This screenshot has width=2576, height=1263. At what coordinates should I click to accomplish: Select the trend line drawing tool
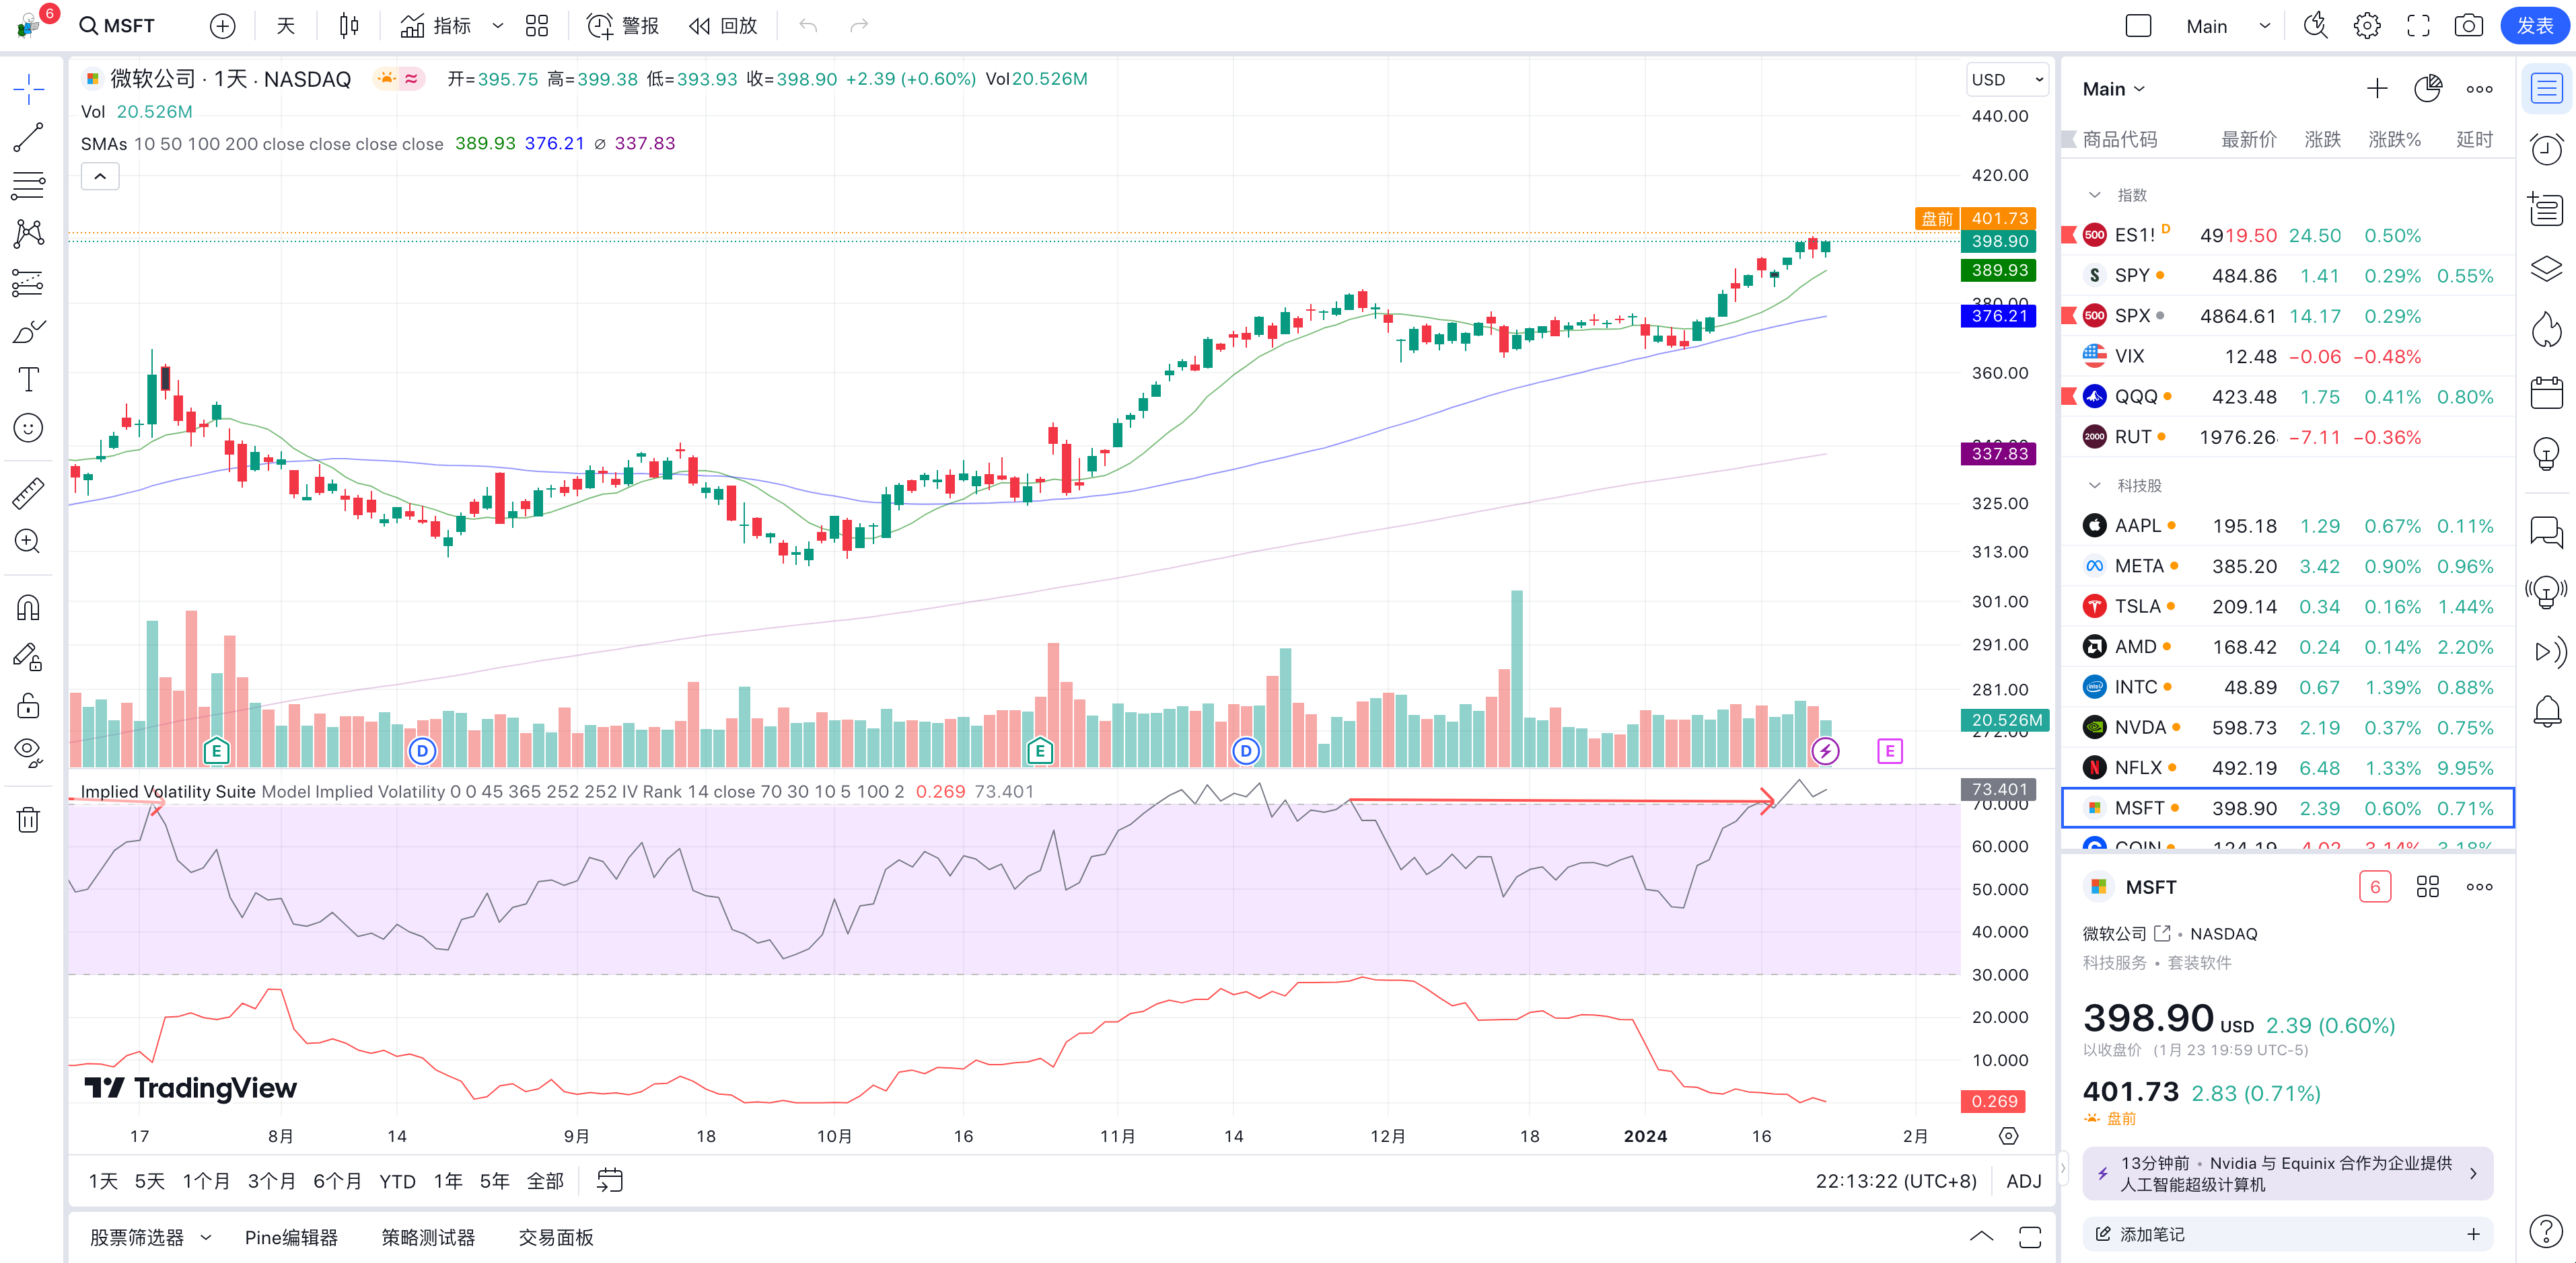pyautogui.click(x=29, y=138)
